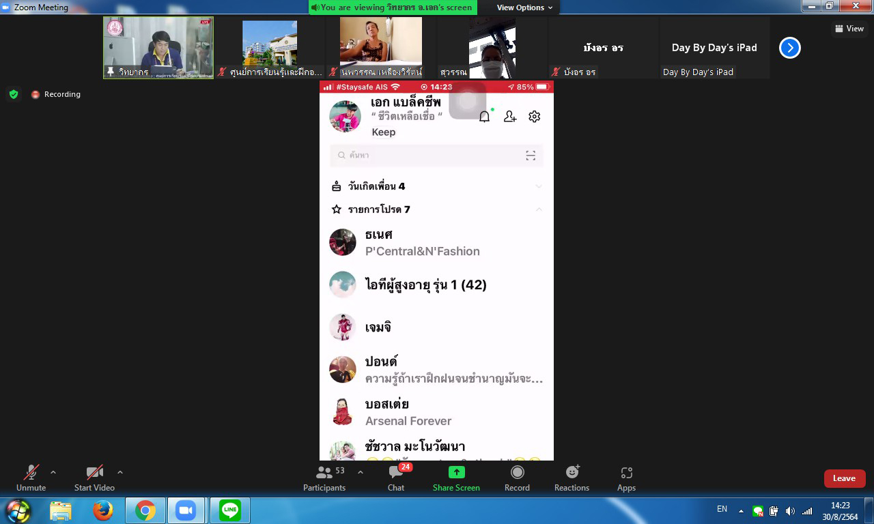Click the Record button icon

click(x=517, y=472)
